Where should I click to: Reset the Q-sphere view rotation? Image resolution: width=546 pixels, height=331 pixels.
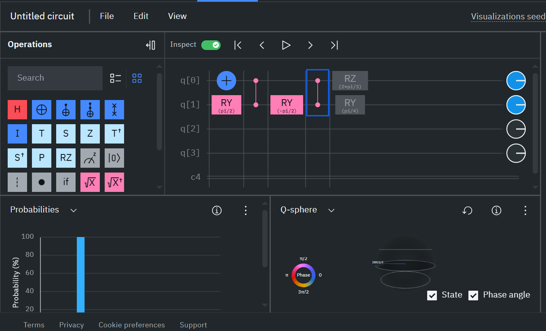click(468, 210)
